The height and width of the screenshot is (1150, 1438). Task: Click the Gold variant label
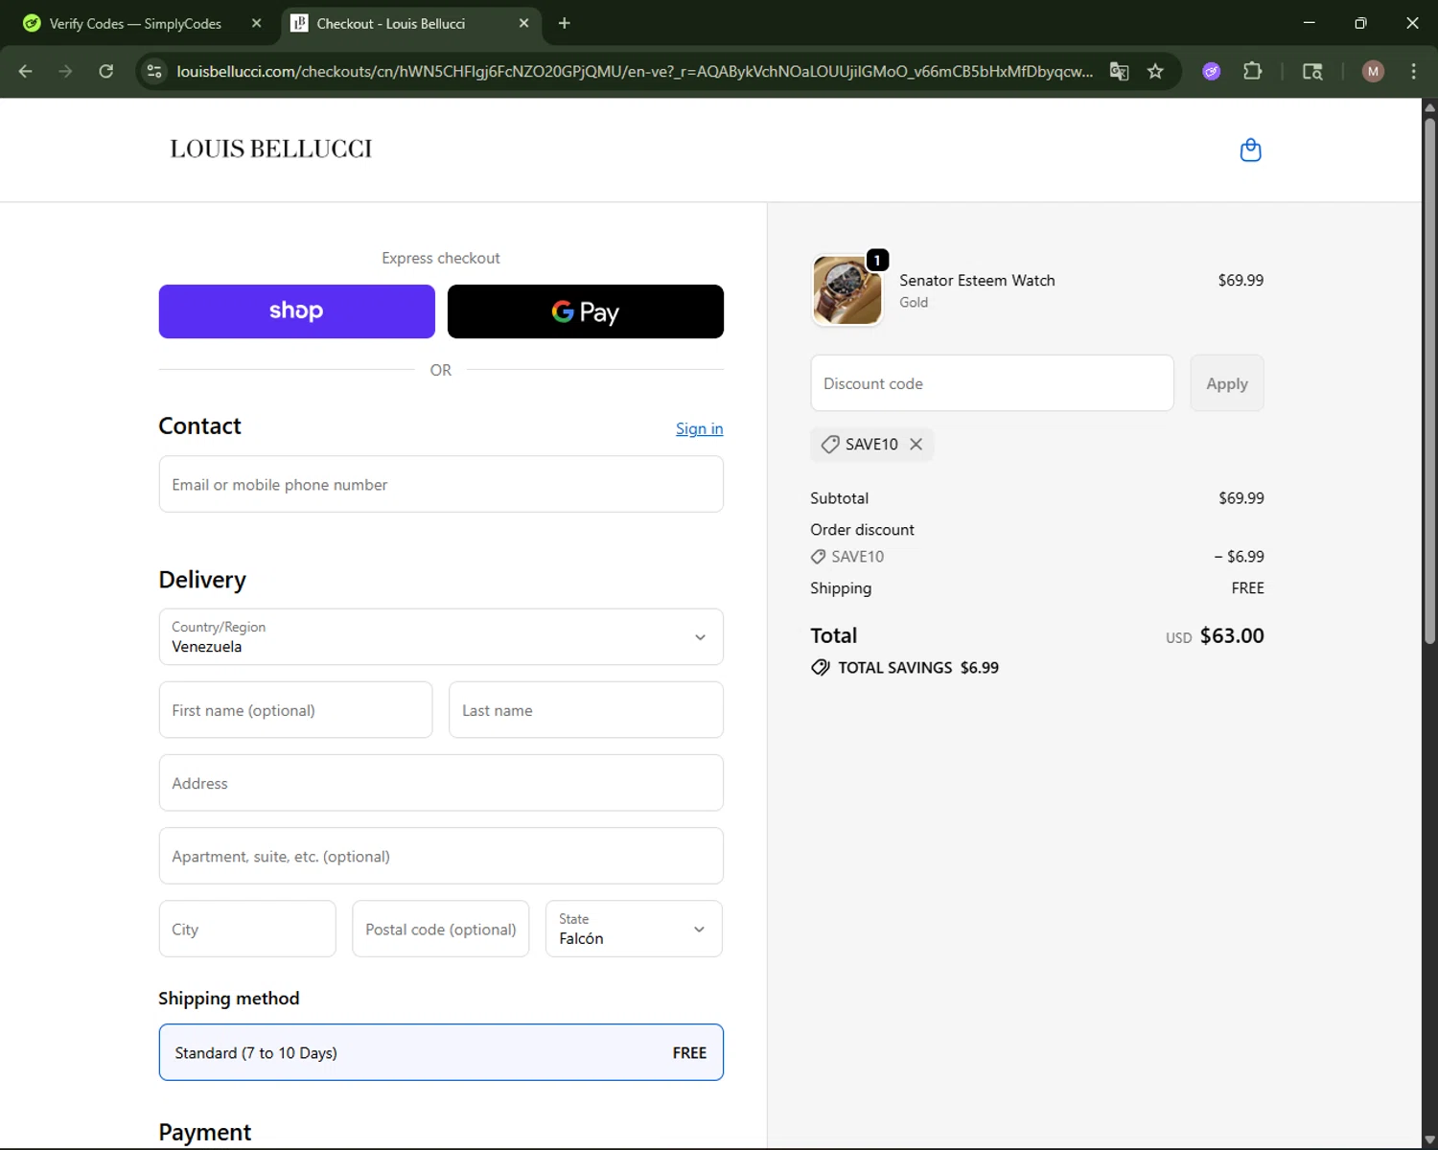914,302
